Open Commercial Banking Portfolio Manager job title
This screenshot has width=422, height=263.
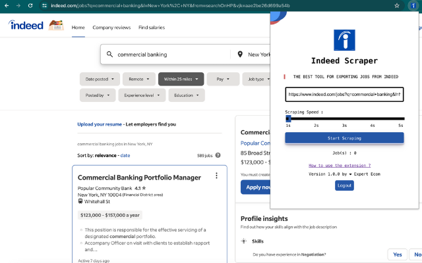click(139, 178)
